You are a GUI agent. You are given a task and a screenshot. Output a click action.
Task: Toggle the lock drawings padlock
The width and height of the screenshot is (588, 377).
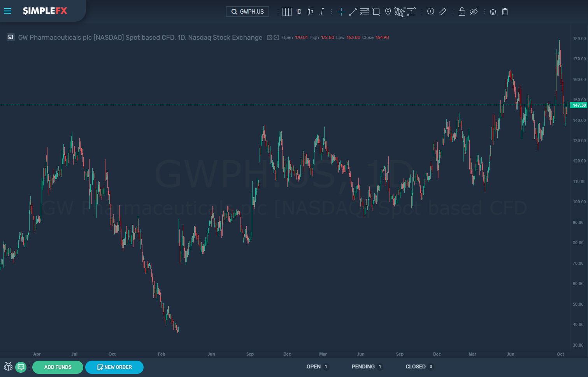pyautogui.click(x=462, y=12)
